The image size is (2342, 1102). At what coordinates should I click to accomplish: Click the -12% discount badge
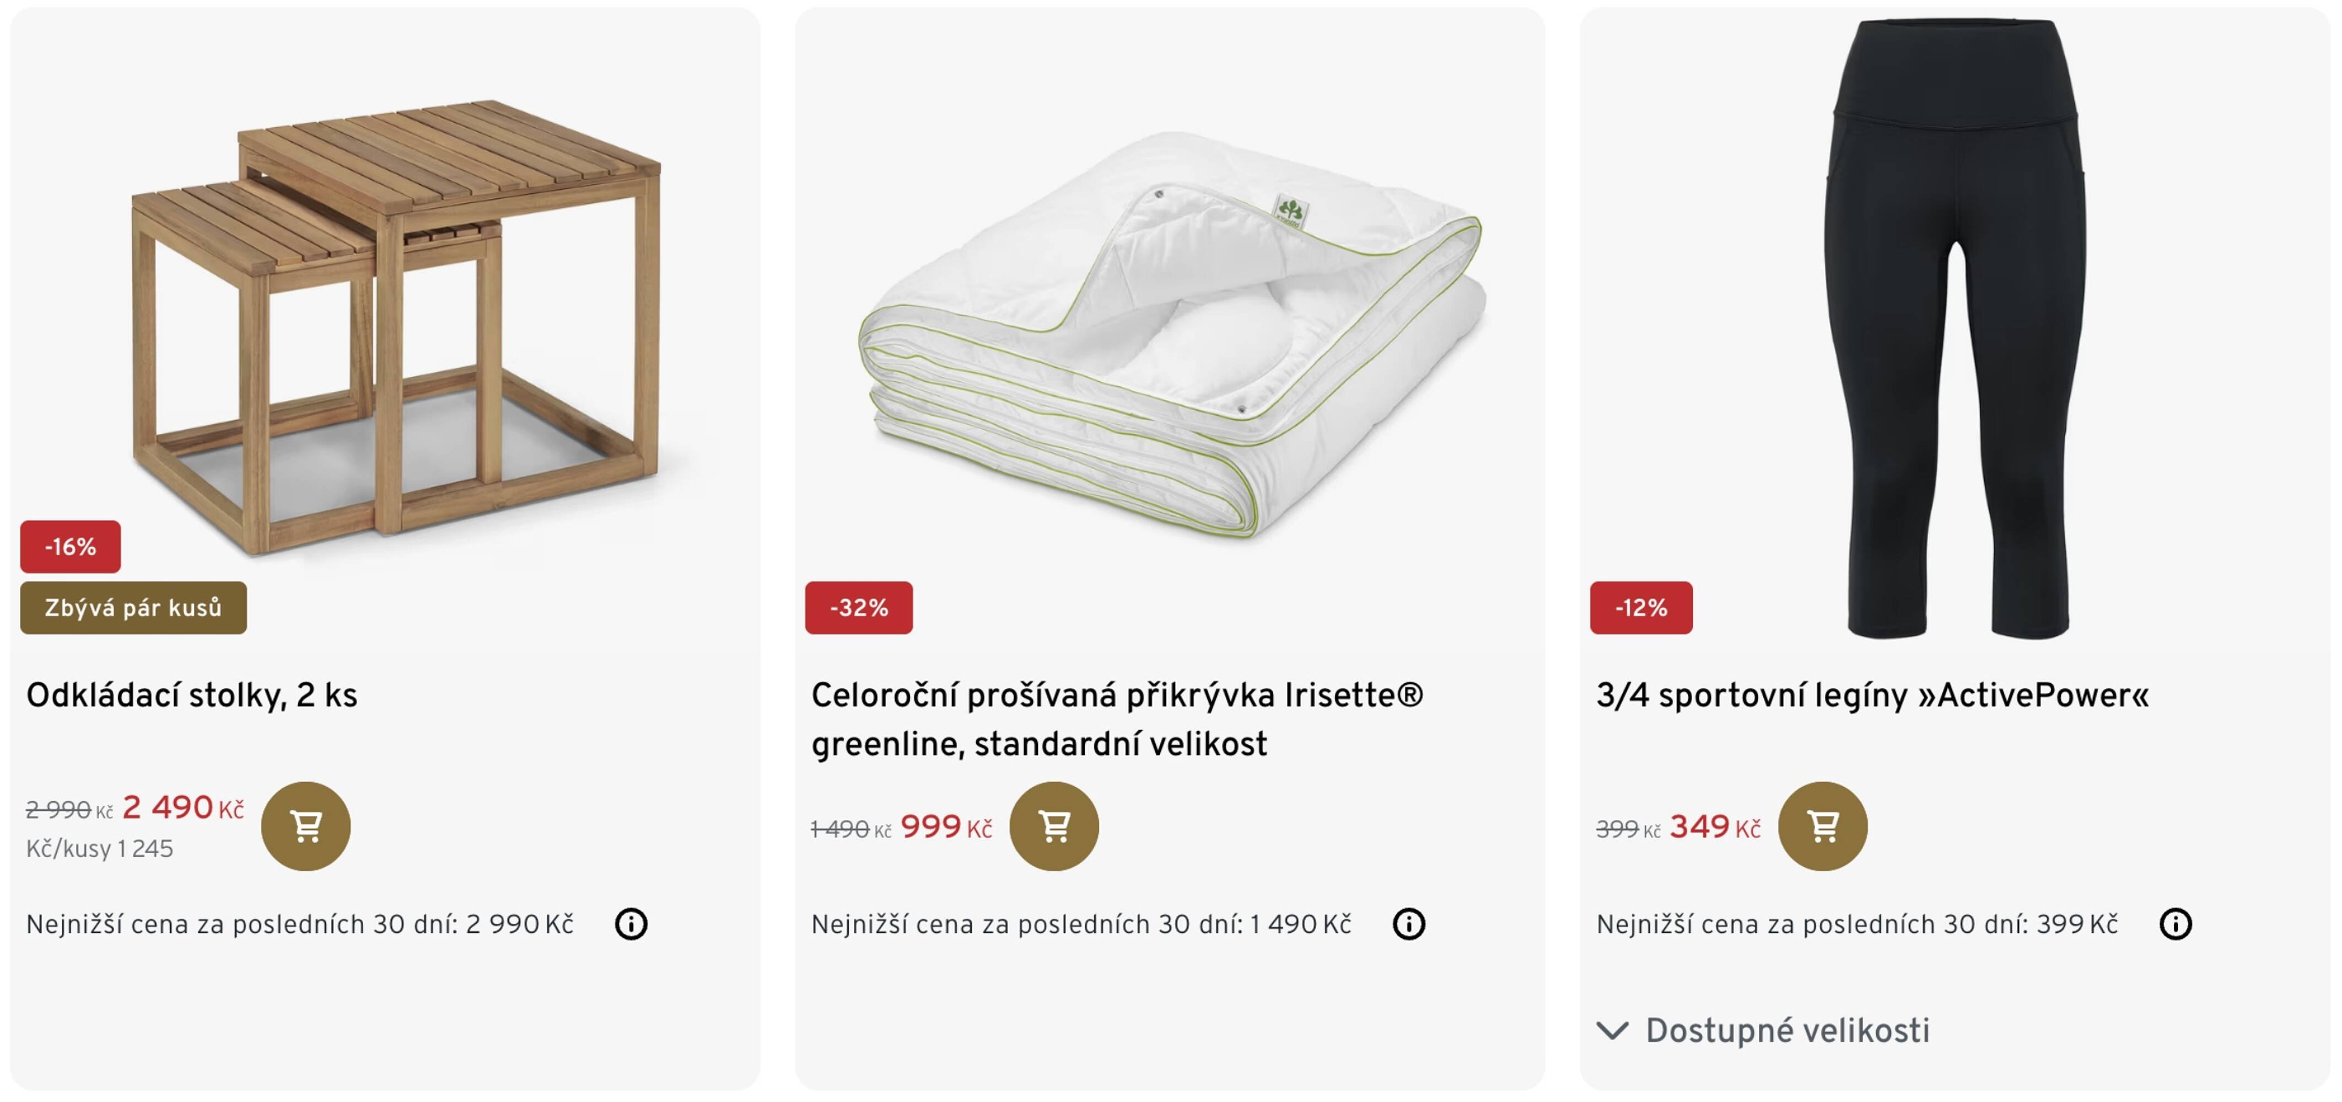1640,608
